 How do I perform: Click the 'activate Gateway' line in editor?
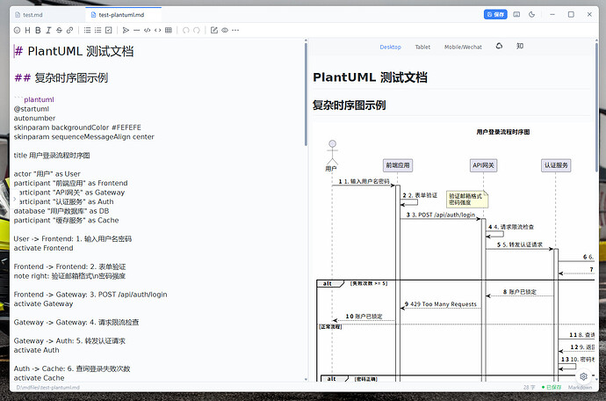point(43,304)
